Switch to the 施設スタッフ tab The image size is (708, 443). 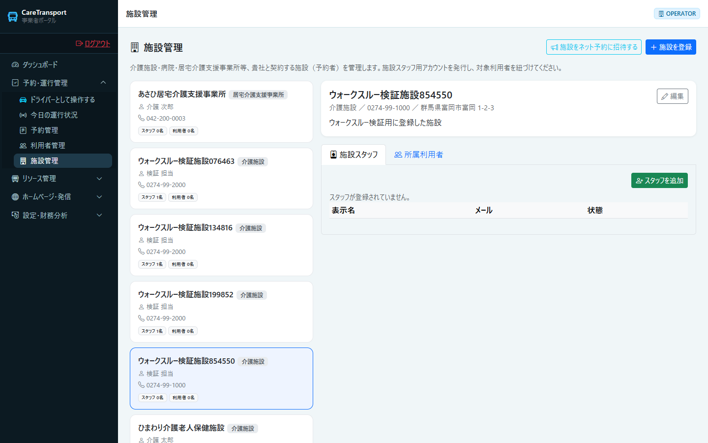354,155
